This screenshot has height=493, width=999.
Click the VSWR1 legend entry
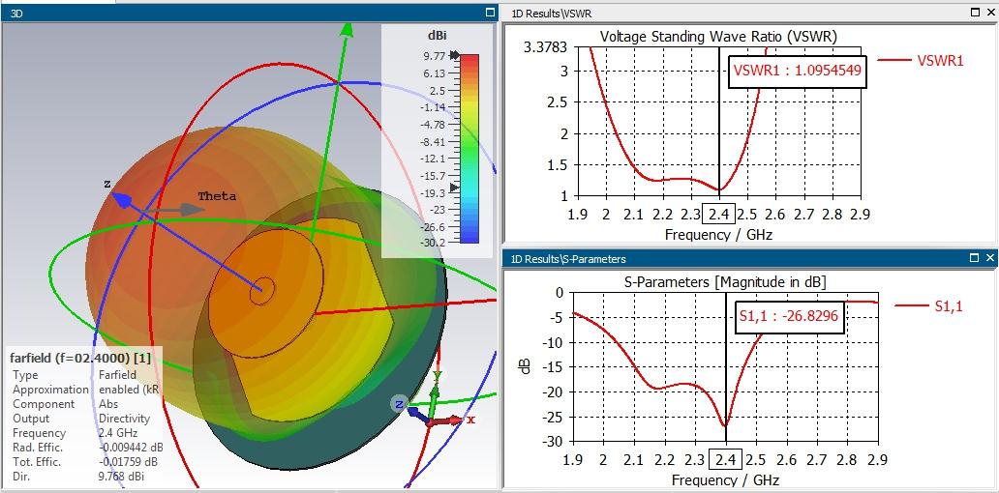pyautogui.click(x=921, y=61)
